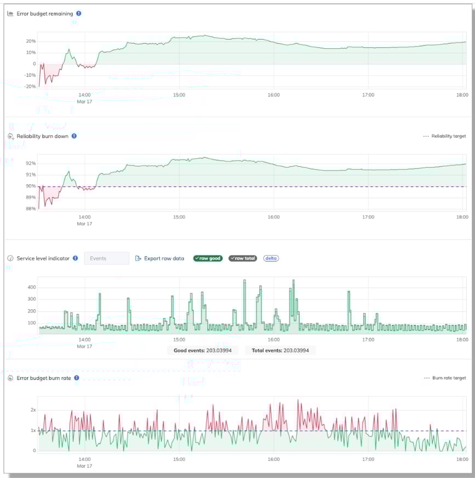Toggle the raw total series
The width and height of the screenshot is (475, 478).
pos(243,258)
